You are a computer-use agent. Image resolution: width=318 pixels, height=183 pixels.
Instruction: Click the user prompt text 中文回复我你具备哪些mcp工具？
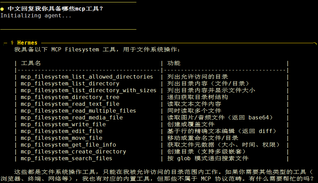pyautogui.click(x=55, y=9)
